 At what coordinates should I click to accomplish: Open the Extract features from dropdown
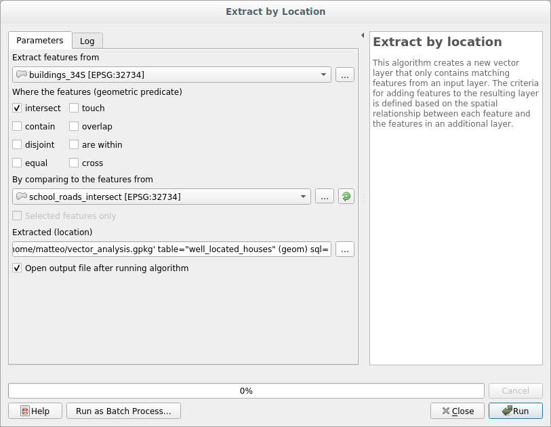click(x=171, y=75)
